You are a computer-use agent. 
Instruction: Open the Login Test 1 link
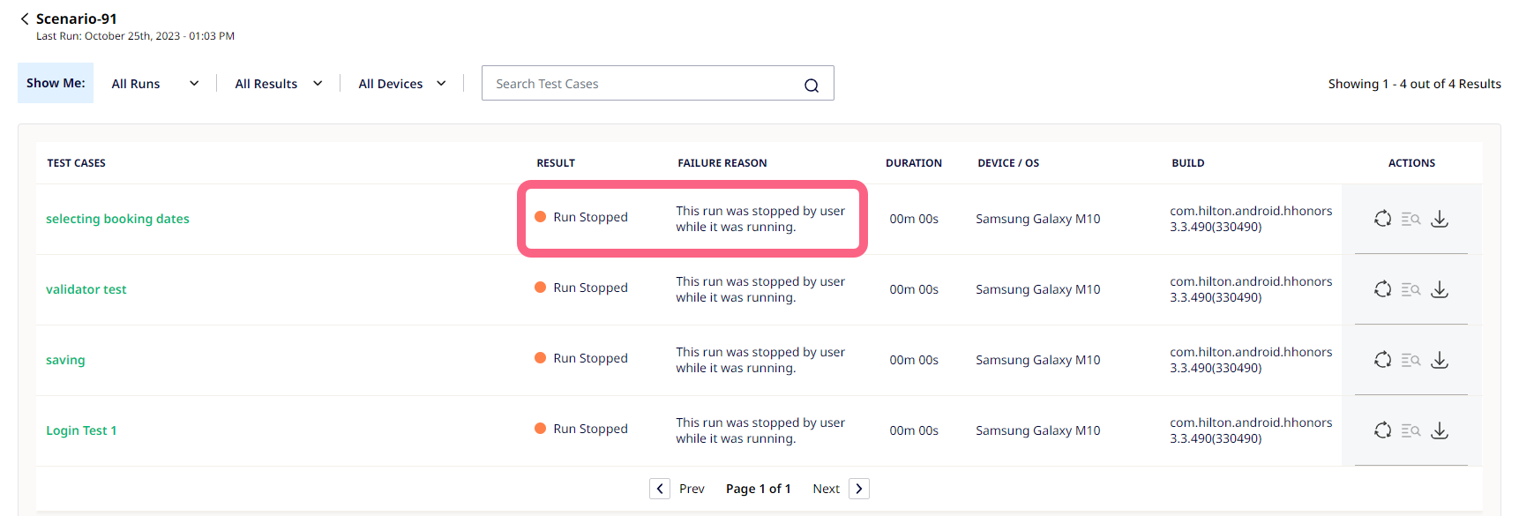(x=81, y=430)
